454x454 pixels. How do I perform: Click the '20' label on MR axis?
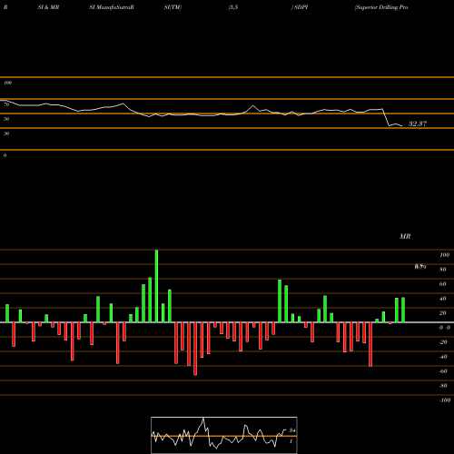[443, 313]
